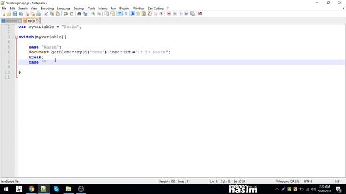346x194 pixels.
Task: Open Skype from the taskbar
Action: click(x=56, y=189)
